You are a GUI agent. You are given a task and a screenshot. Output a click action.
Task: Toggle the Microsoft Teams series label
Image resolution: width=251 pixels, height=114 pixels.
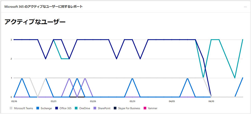(x=23, y=108)
